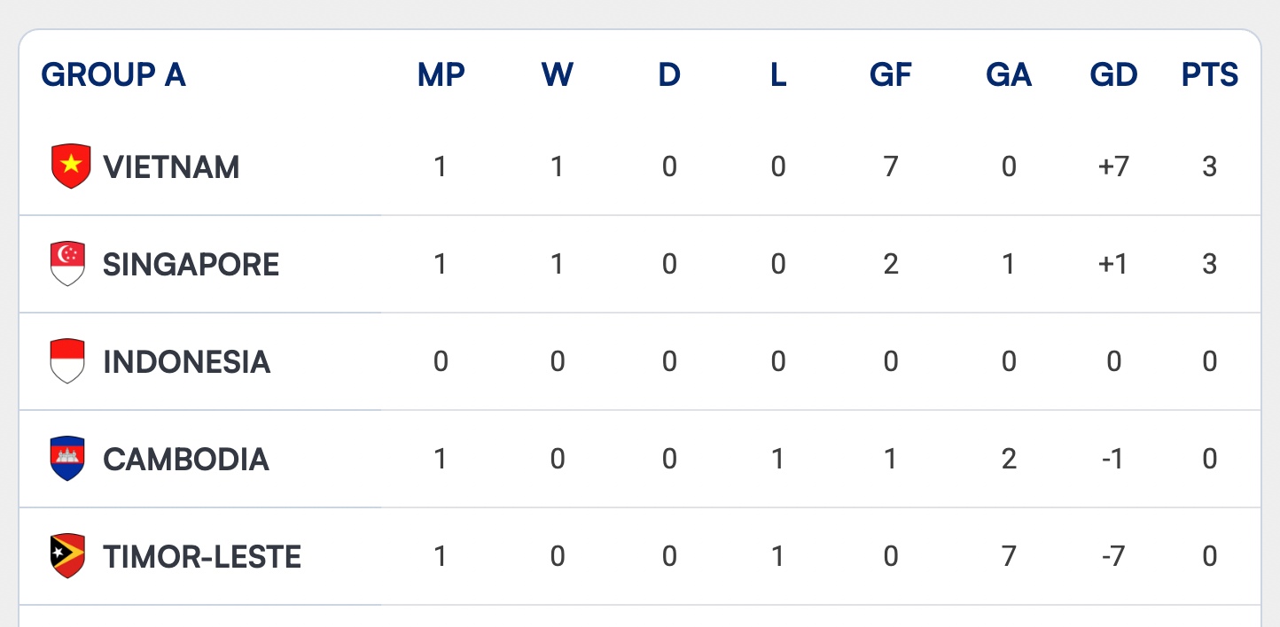This screenshot has height=627, width=1280.
Task: Click the Singapore flag shield icon
Action: (67, 264)
